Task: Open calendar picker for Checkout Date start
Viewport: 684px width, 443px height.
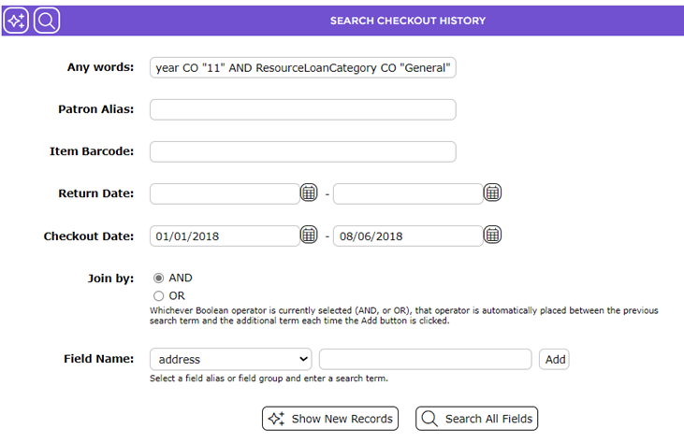Action: pyautogui.click(x=309, y=235)
